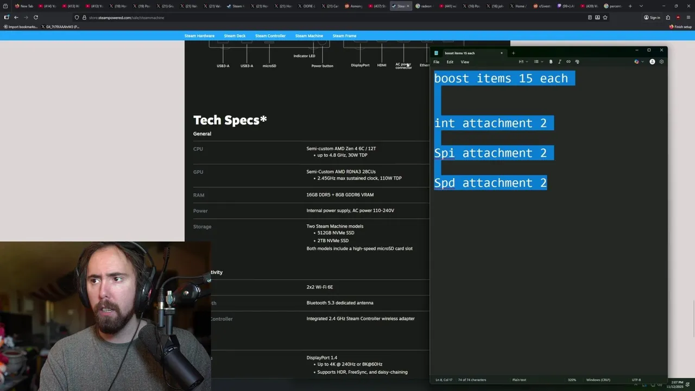
Task: Open the File menu in Notepad
Action: tap(436, 62)
